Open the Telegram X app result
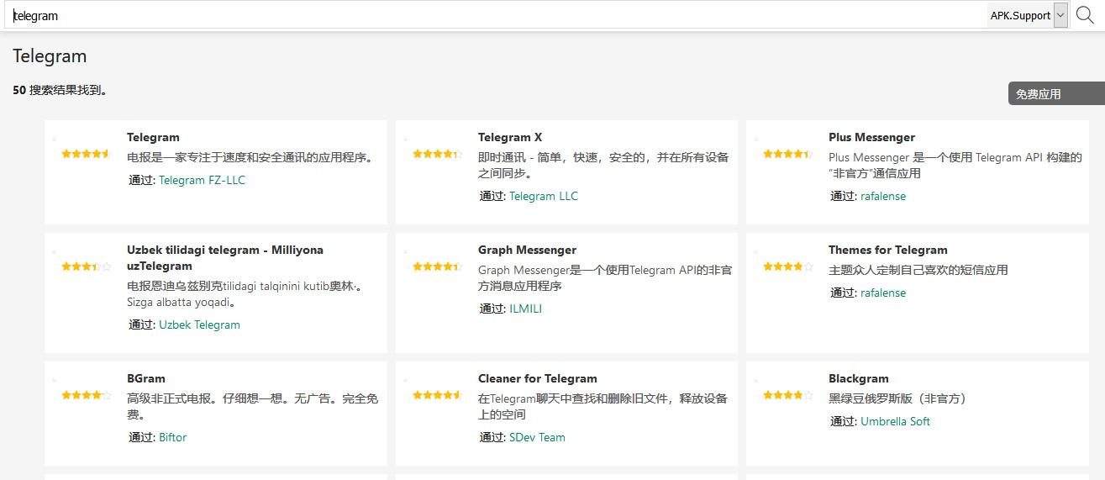Viewport: 1105px width, 480px height. [510, 137]
